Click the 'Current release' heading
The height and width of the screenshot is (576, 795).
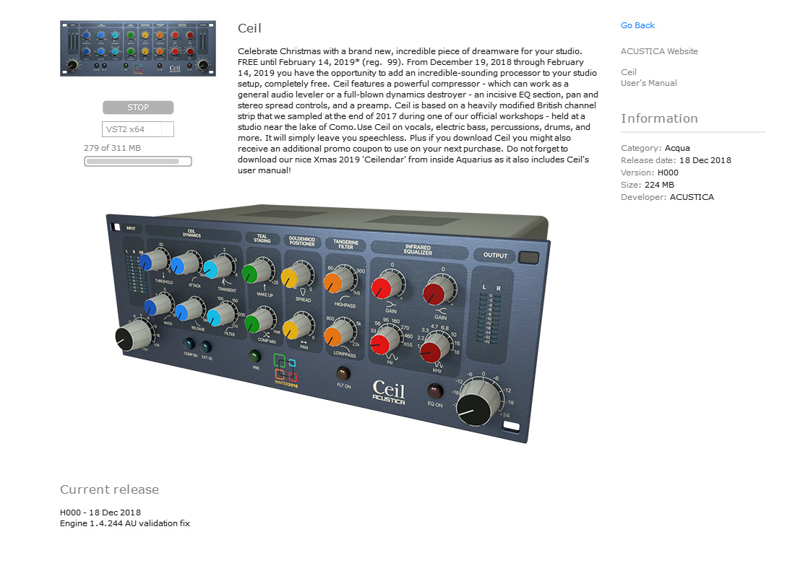tap(110, 489)
